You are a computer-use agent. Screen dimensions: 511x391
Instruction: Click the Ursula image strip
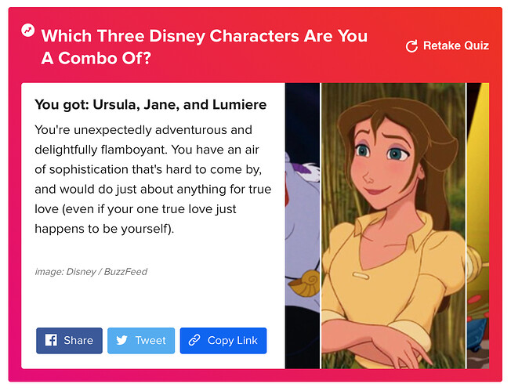[x=303, y=226]
